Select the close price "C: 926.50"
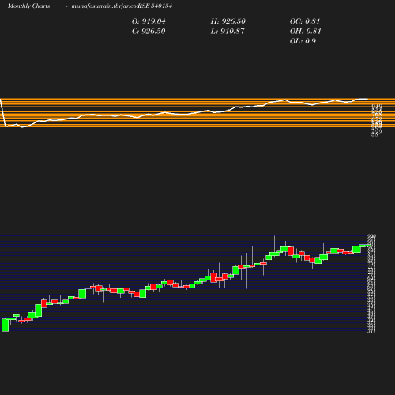 pyautogui.click(x=149, y=32)
